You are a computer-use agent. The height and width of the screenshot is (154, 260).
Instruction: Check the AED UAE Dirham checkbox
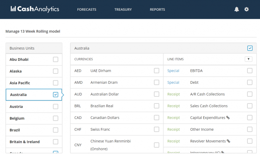point(156,71)
